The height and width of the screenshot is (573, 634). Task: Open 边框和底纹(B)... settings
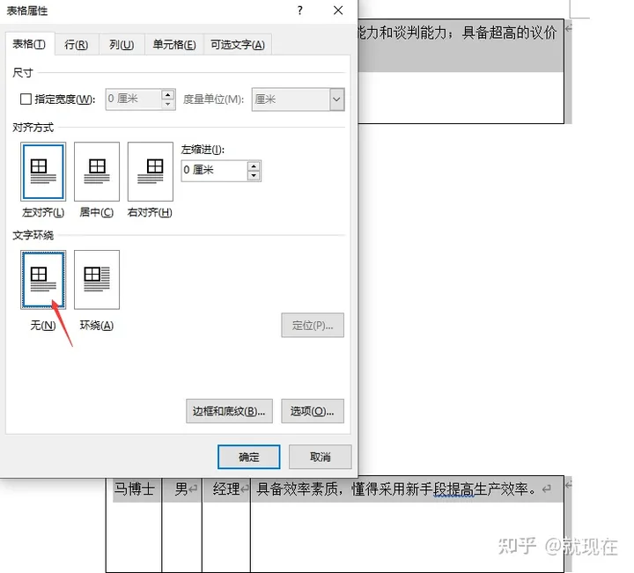coord(229,411)
